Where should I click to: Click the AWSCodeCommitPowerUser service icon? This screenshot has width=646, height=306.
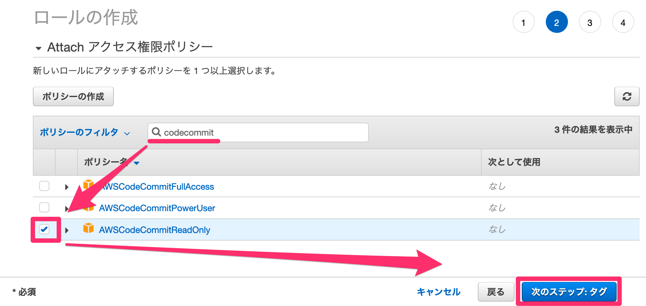point(89,208)
